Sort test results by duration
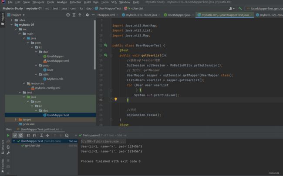283x176 pixels. point(34,135)
